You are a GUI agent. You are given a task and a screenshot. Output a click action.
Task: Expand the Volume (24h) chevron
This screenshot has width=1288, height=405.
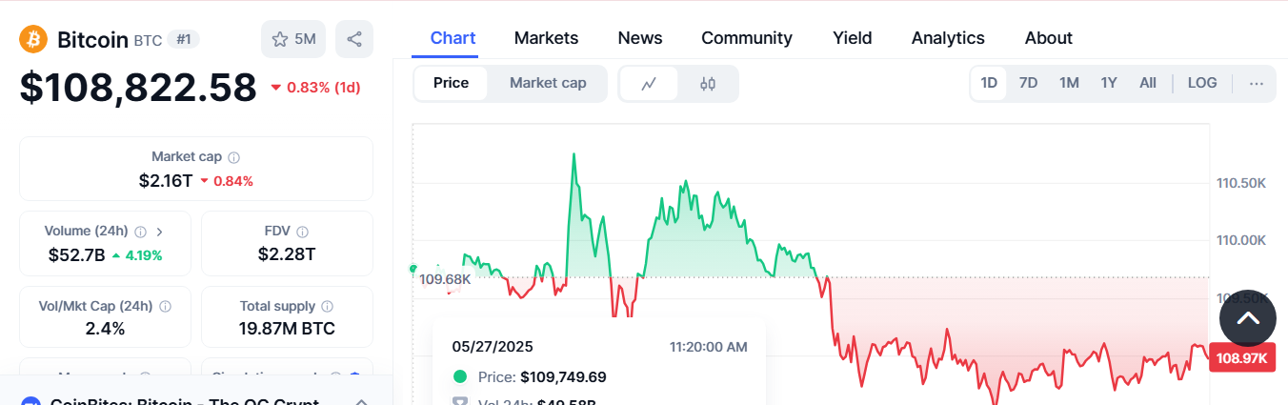pos(159,232)
